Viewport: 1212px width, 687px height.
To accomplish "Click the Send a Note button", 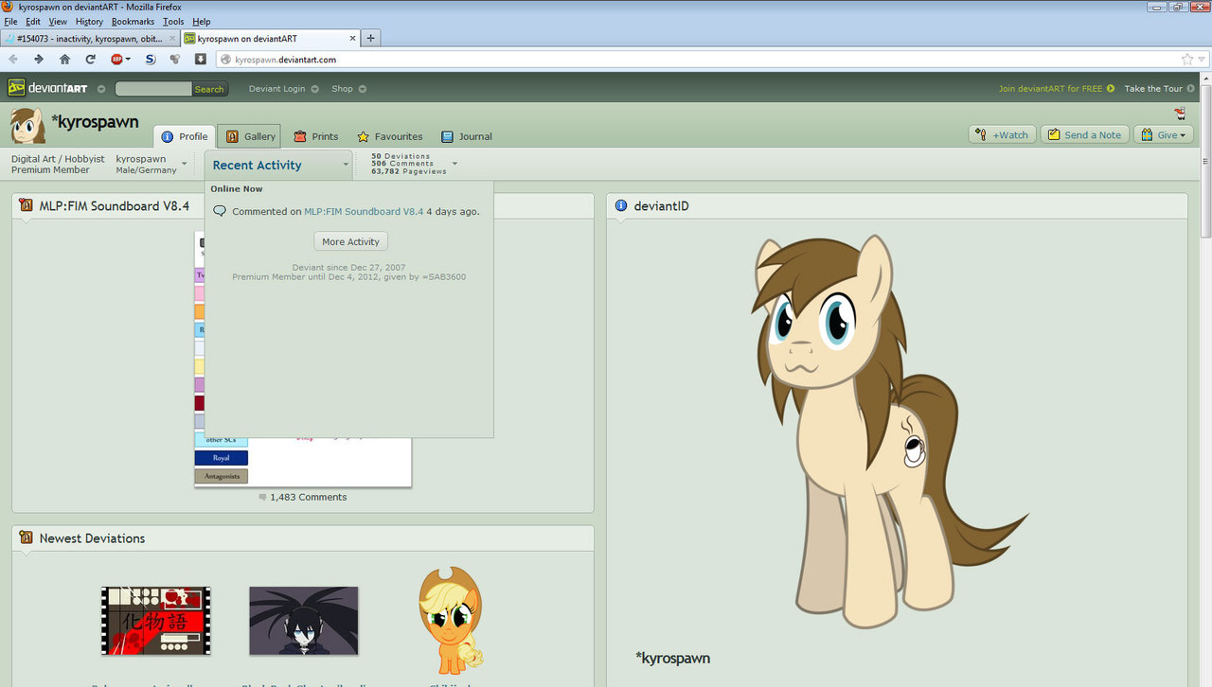I will tap(1084, 134).
